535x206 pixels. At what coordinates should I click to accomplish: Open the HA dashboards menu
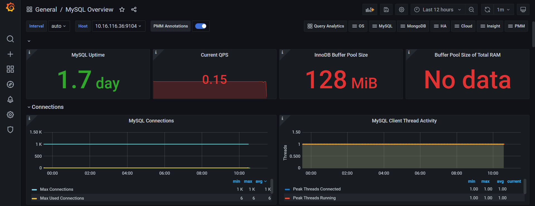440,26
